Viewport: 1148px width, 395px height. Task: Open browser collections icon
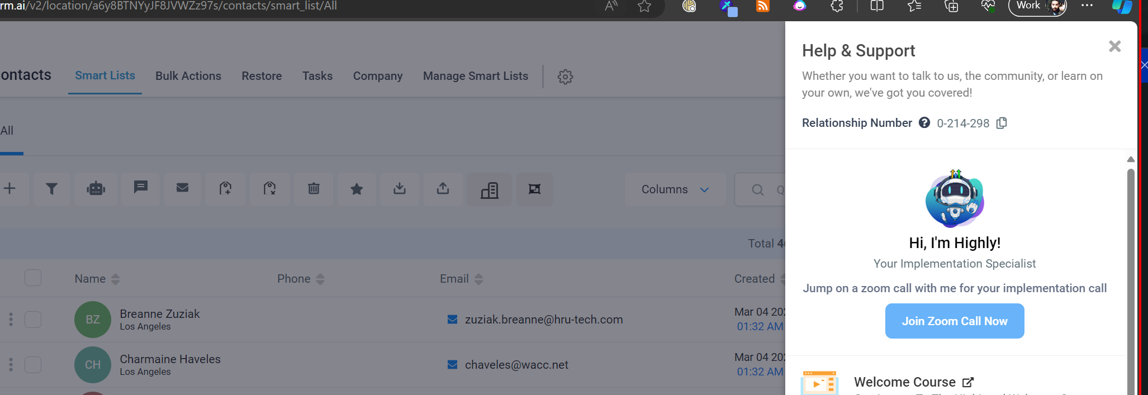coord(951,6)
